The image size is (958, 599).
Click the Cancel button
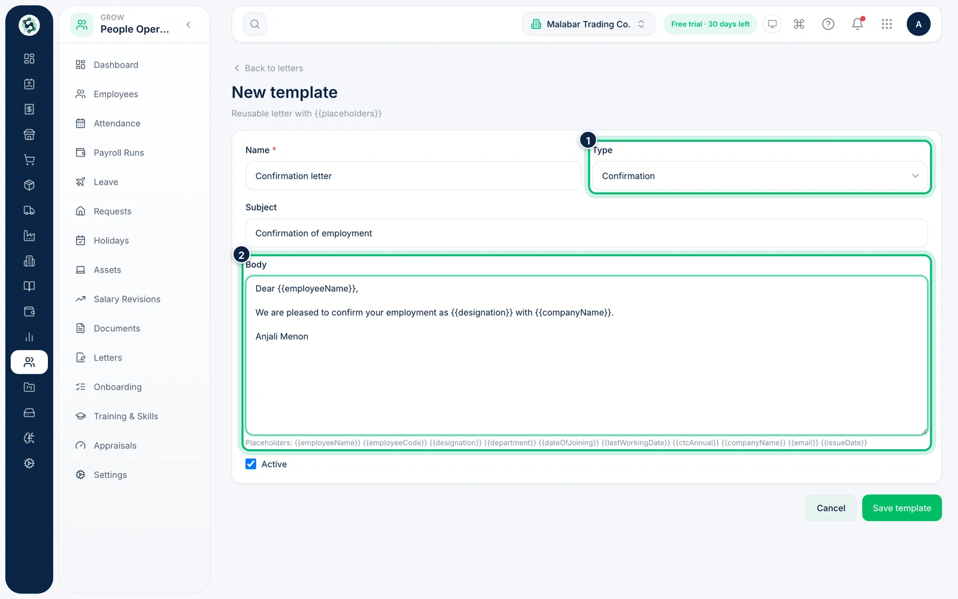831,508
